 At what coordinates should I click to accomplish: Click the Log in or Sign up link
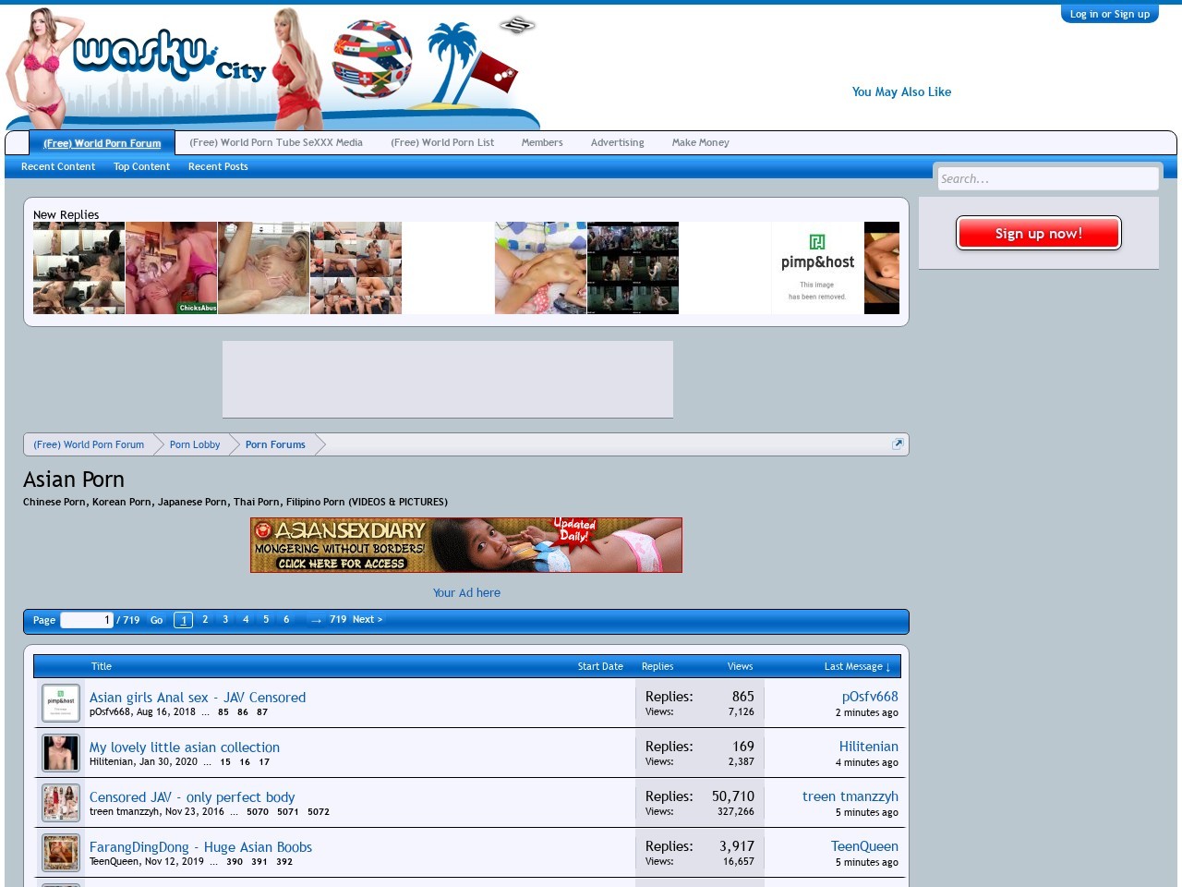(1109, 14)
